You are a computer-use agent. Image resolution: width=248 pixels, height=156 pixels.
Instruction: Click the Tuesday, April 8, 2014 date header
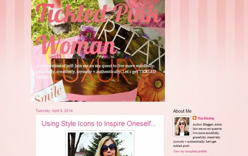point(54,111)
